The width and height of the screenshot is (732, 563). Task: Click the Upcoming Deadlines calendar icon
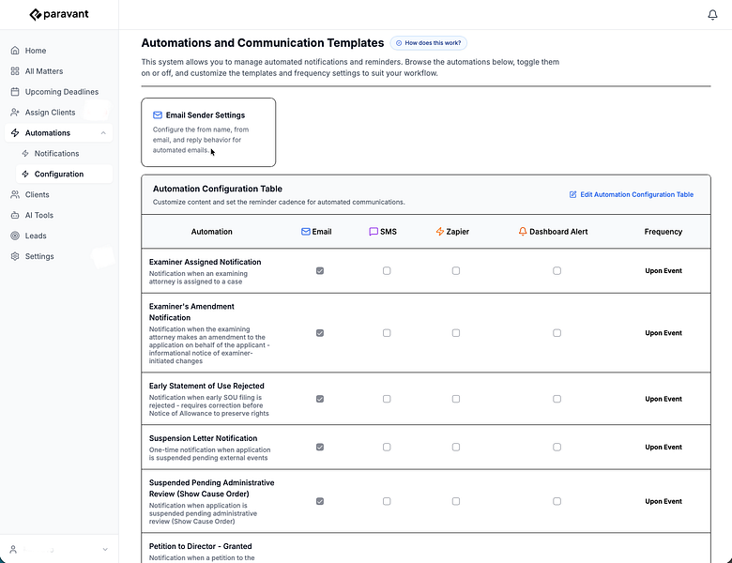pos(15,92)
